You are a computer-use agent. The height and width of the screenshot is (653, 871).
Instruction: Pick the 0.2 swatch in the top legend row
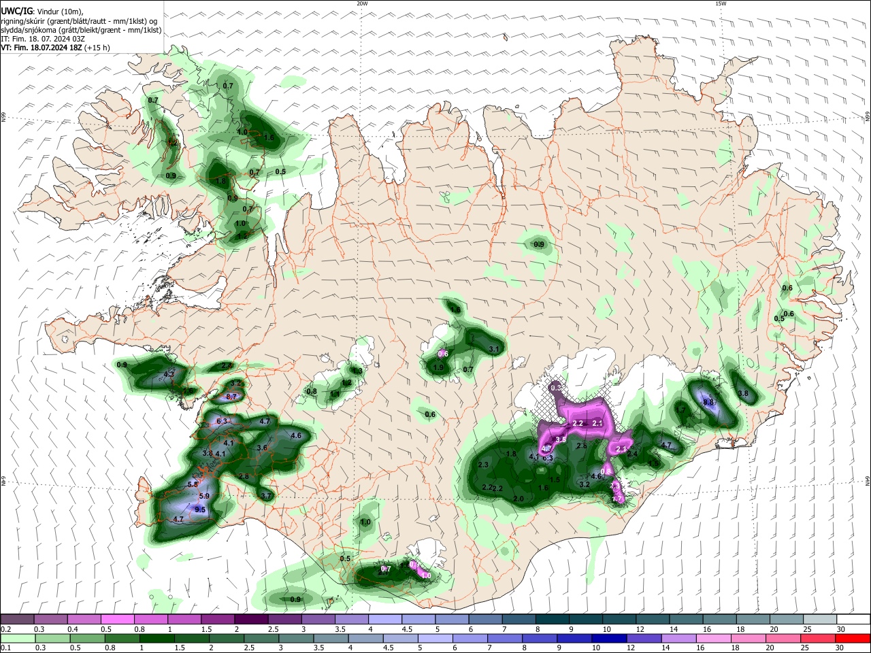coord(17,619)
